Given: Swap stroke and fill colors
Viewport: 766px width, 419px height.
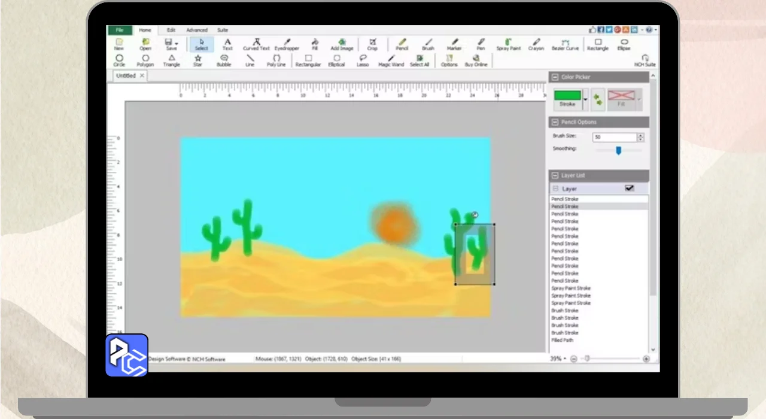Looking at the screenshot, I should tap(598, 99).
